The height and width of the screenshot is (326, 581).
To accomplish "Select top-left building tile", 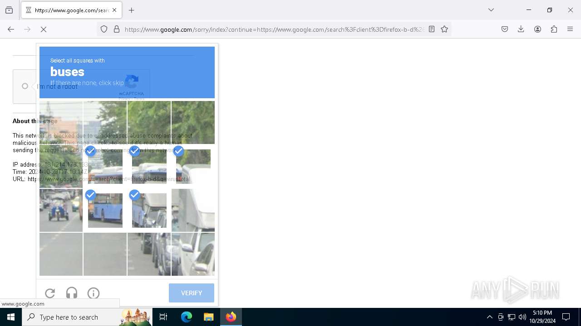I will [x=61, y=122].
